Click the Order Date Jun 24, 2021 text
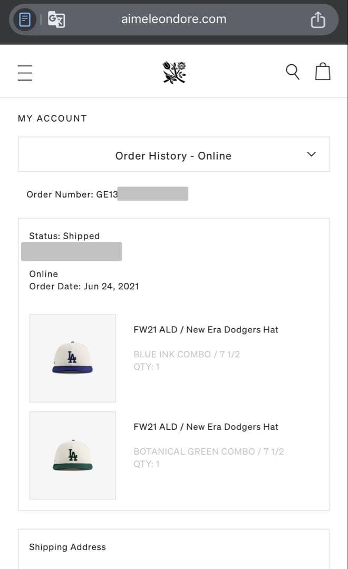 click(x=83, y=286)
